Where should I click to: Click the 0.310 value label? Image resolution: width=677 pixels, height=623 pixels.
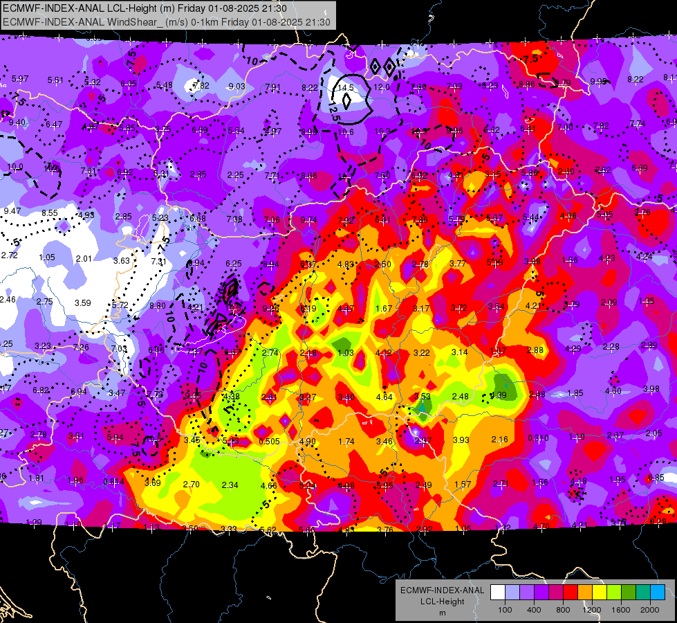pyautogui.click(x=538, y=438)
